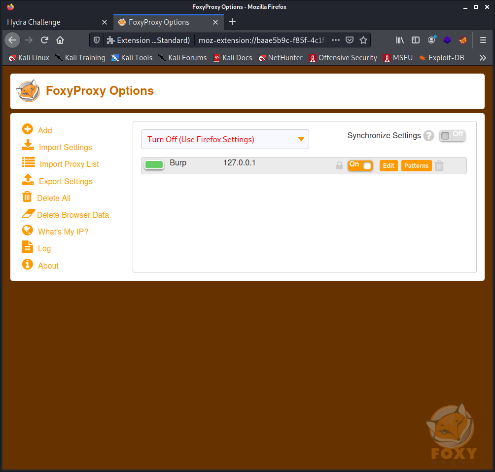Click the What's My IP? link text
This screenshot has width=495, height=472.
pos(63,232)
